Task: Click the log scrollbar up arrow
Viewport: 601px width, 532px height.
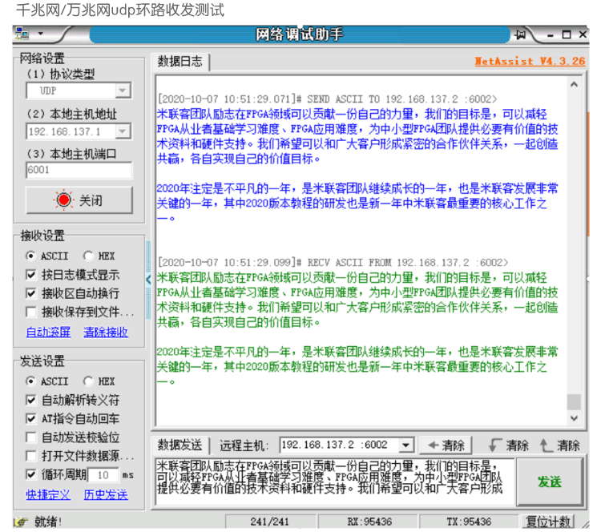Action: coord(574,85)
